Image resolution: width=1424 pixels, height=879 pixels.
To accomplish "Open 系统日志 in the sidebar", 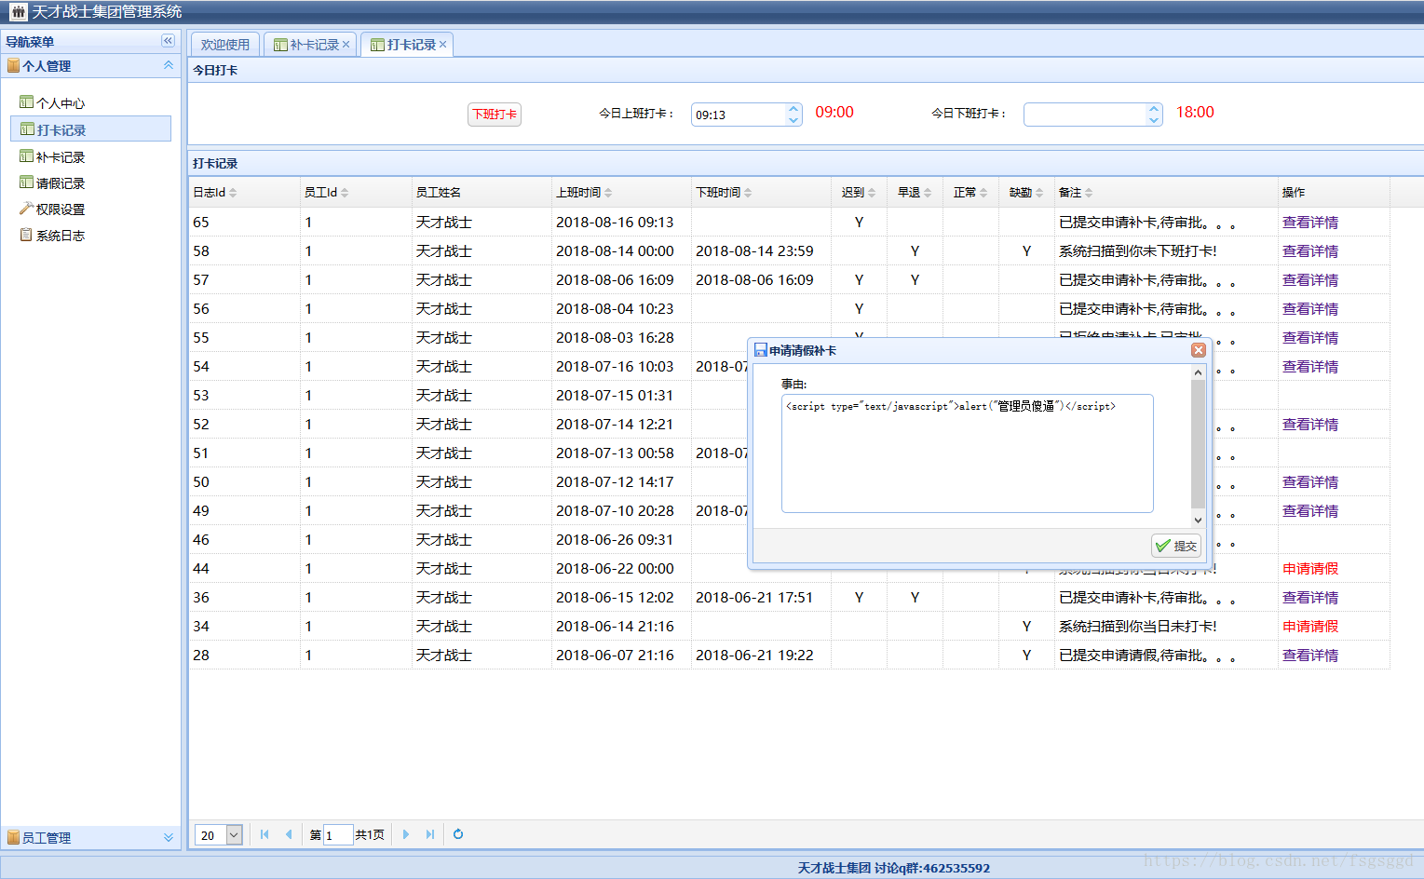I will click(60, 236).
